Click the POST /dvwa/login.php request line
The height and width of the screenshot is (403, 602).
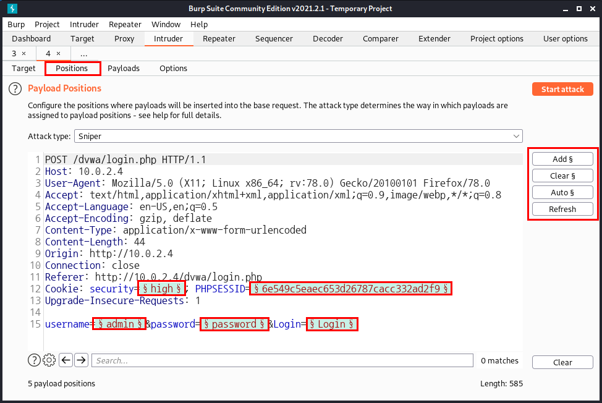(x=125, y=159)
